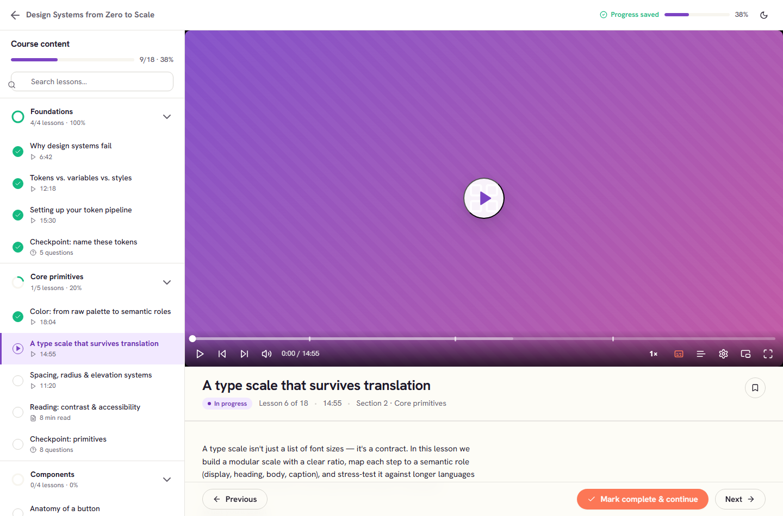Open video settings gear
783x516 pixels.
(x=723, y=354)
